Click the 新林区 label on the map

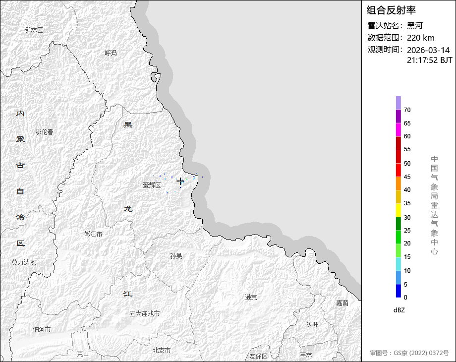pyautogui.click(x=34, y=30)
